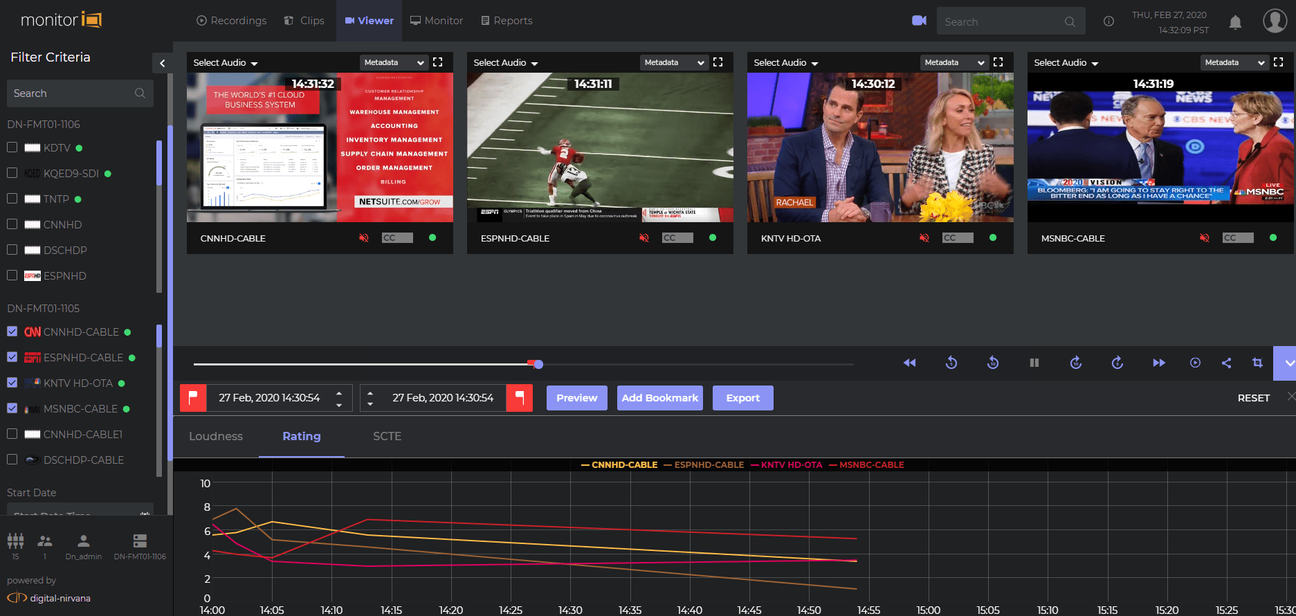The image size is (1296, 616).
Task: Unmute the MSNBC-CABLE player
Action: point(1205,238)
